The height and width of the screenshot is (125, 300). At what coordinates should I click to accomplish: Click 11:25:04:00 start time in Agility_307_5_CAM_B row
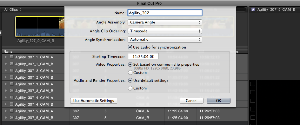point(178,118)
